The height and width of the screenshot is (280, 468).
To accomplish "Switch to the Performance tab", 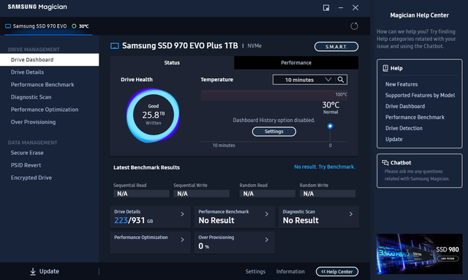I will 296,63.
